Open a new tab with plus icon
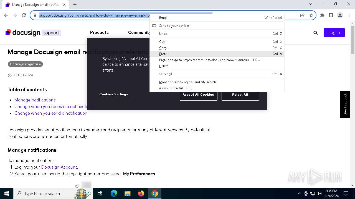Viewport: 355px width, 199px height. (x=75, y=5)
